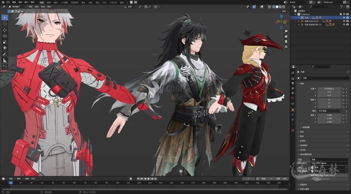351x194 pixels.
Task: Open the Render properties tab
Action: [293, 78]
